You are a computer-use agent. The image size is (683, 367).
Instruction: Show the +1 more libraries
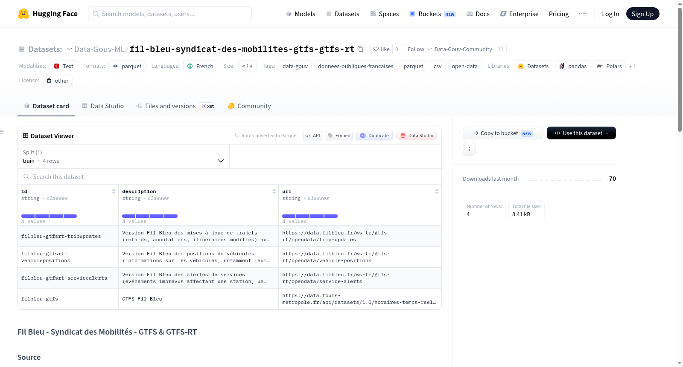pos(633,66)
